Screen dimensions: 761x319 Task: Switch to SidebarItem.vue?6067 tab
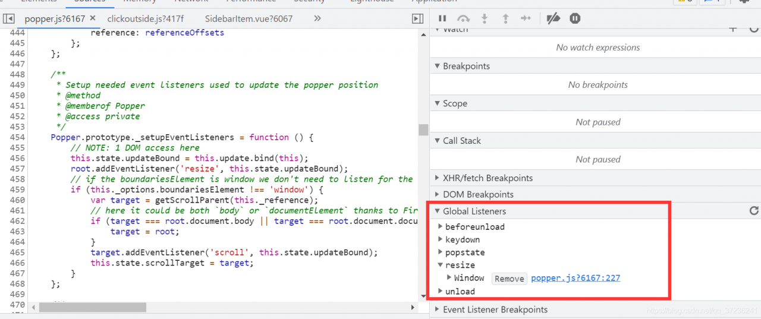pyautogui.click(x=249, y=19)
